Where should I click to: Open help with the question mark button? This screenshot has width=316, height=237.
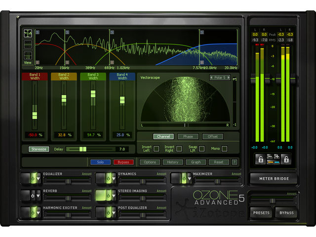coord(235,162)
